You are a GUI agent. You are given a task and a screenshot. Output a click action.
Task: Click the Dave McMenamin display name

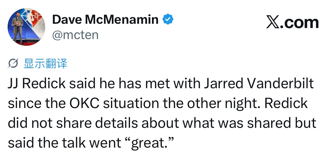105,20
